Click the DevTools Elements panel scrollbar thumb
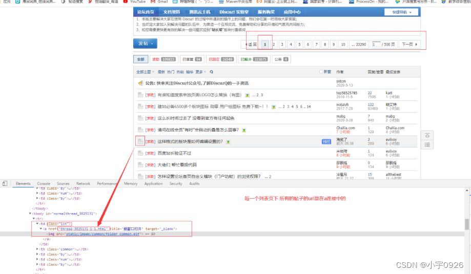Image resolution: width=471 pixels, height=274 pixels. (x=467, y=224)
